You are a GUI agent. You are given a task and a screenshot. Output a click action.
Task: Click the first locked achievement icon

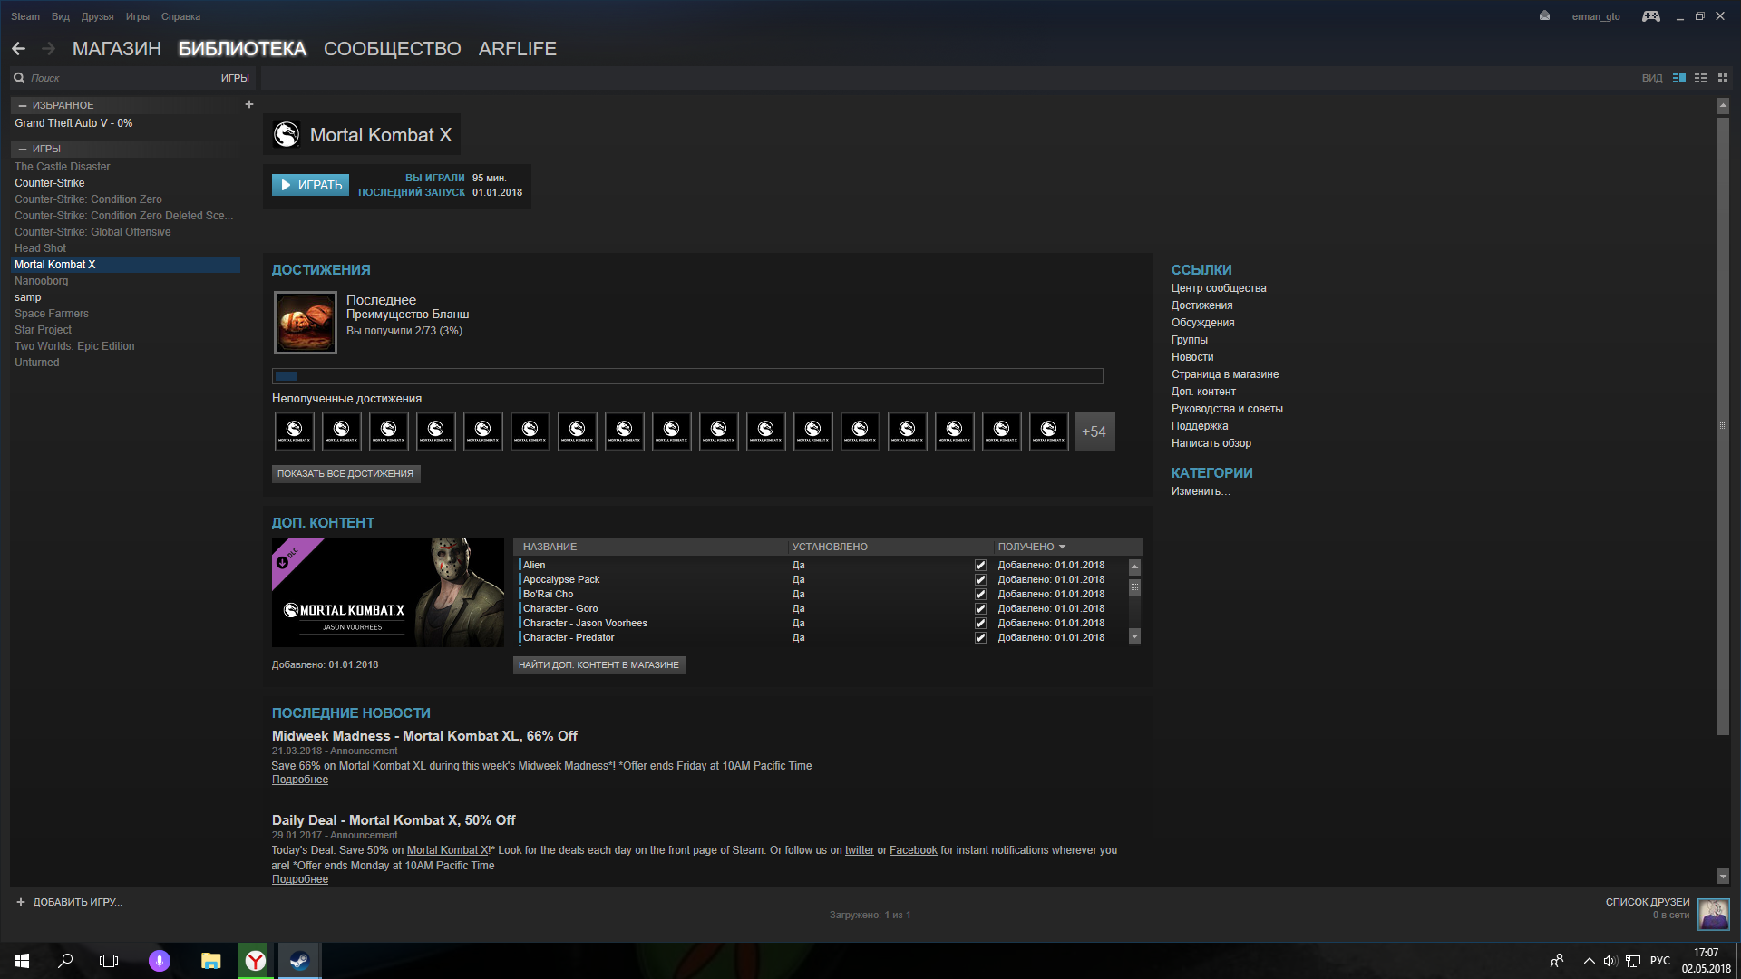click(295, 431)
